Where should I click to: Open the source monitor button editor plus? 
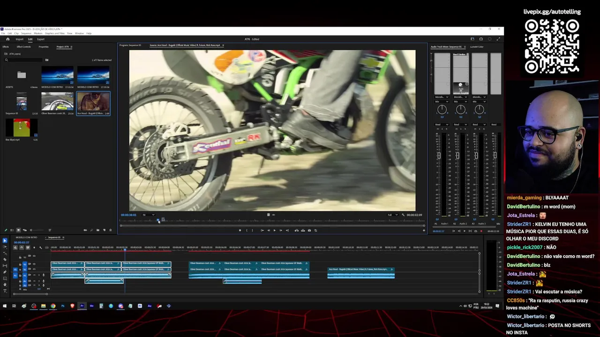tap(424, 230)
